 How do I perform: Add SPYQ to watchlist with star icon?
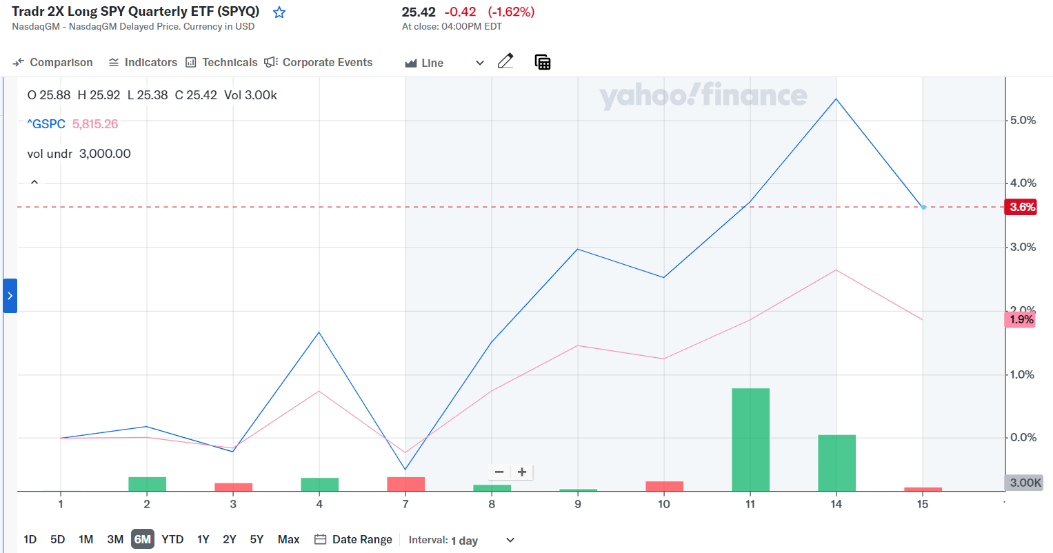coord(279,12)
